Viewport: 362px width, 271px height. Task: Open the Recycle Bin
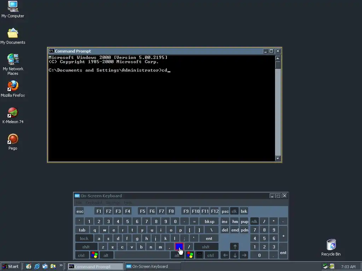331,247
